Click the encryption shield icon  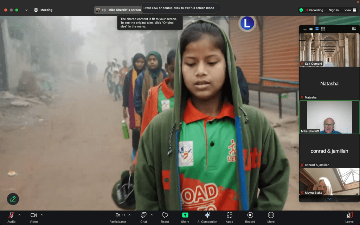click(301, 10)
